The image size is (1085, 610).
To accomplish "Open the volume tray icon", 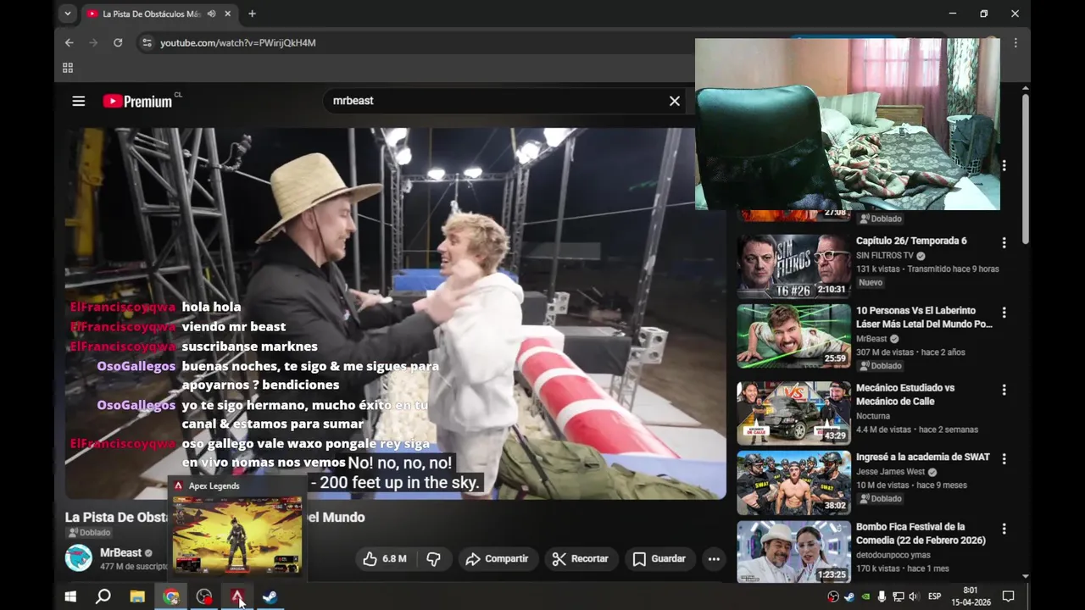I will point(913,596).
